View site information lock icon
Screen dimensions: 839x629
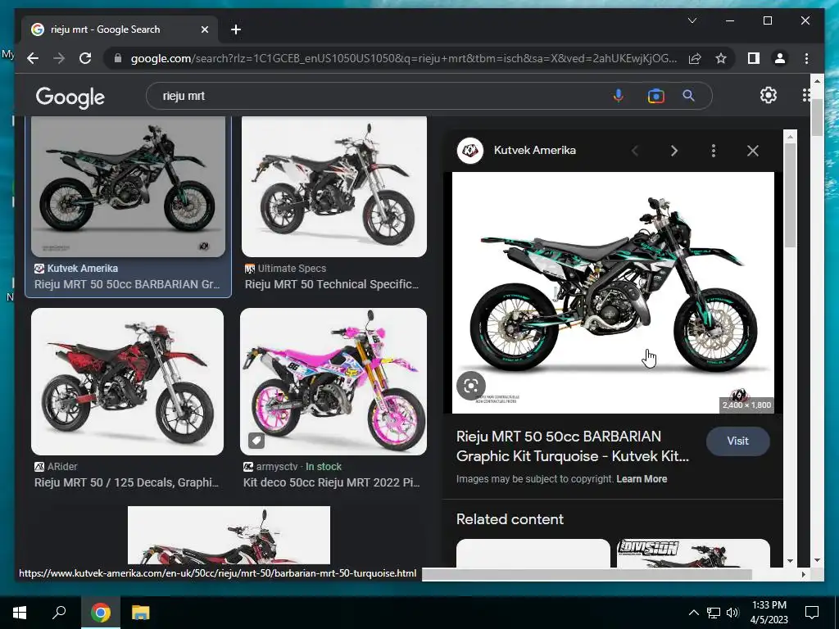tap(118, 58)
